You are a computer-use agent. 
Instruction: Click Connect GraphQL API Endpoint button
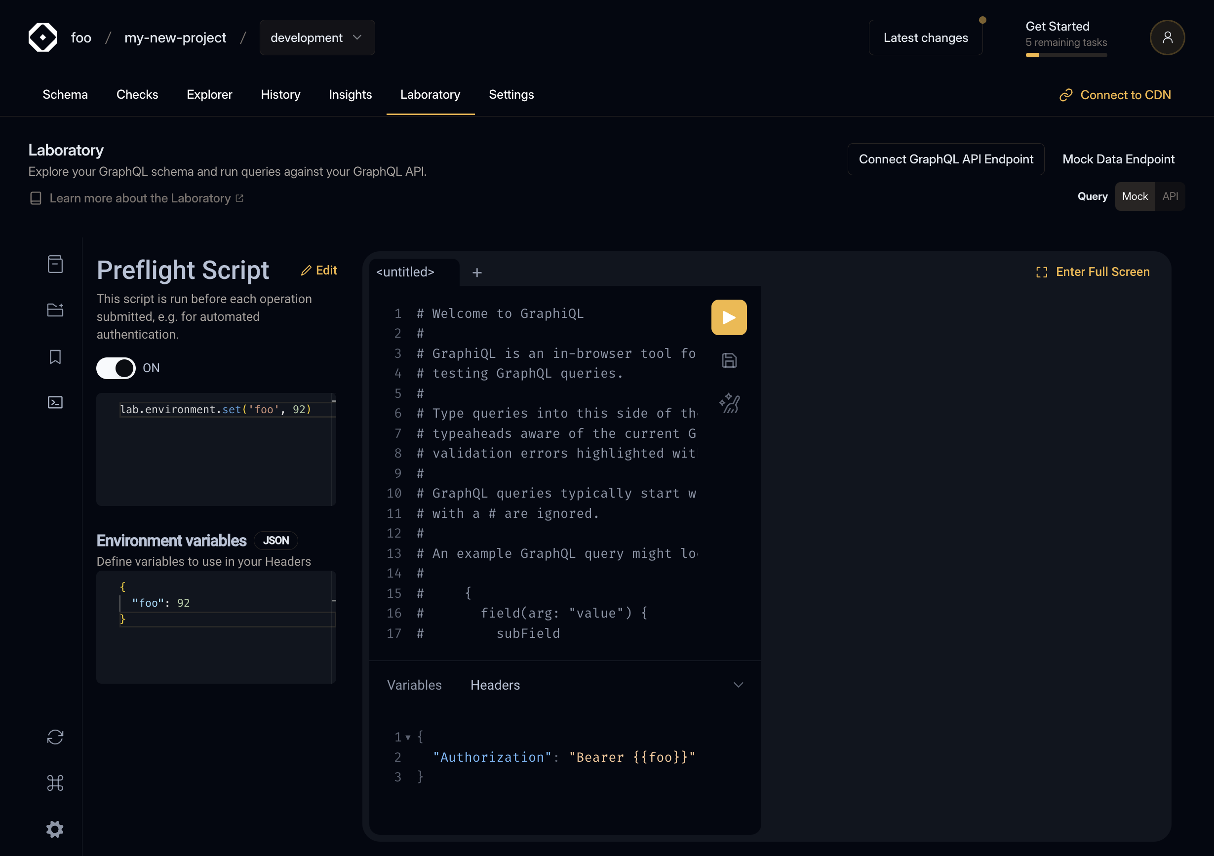coord(946,159)
